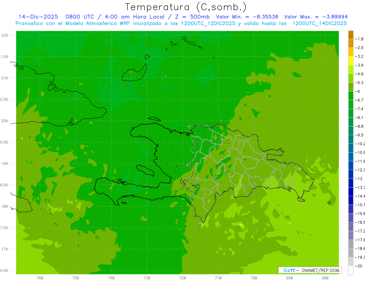The height and width of the screenshot is (282, 365).
Task: Click the '-20' colorbar value
Action: 359,266
